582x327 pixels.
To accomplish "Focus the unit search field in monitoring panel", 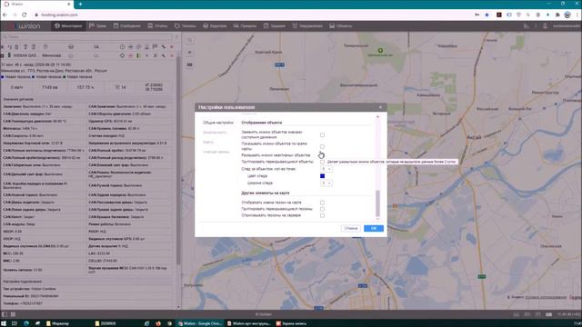I will (87, 37).
